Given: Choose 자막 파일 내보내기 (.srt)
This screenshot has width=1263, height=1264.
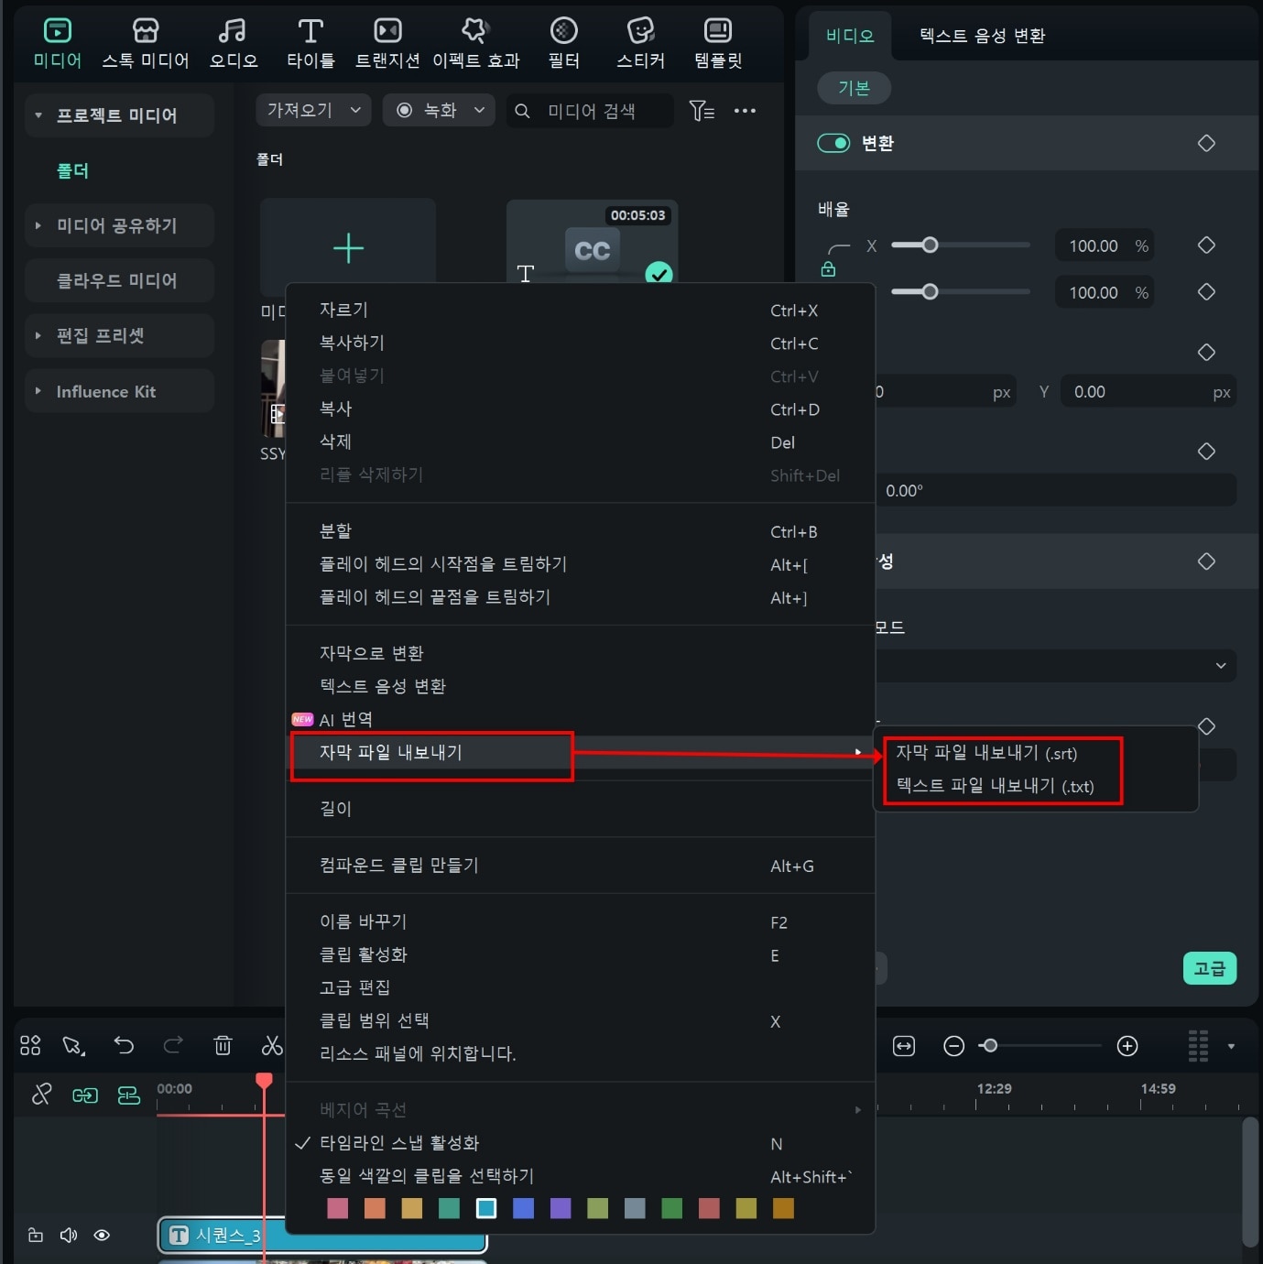Looking at the screenshot, I should click(x=986, y=753).
